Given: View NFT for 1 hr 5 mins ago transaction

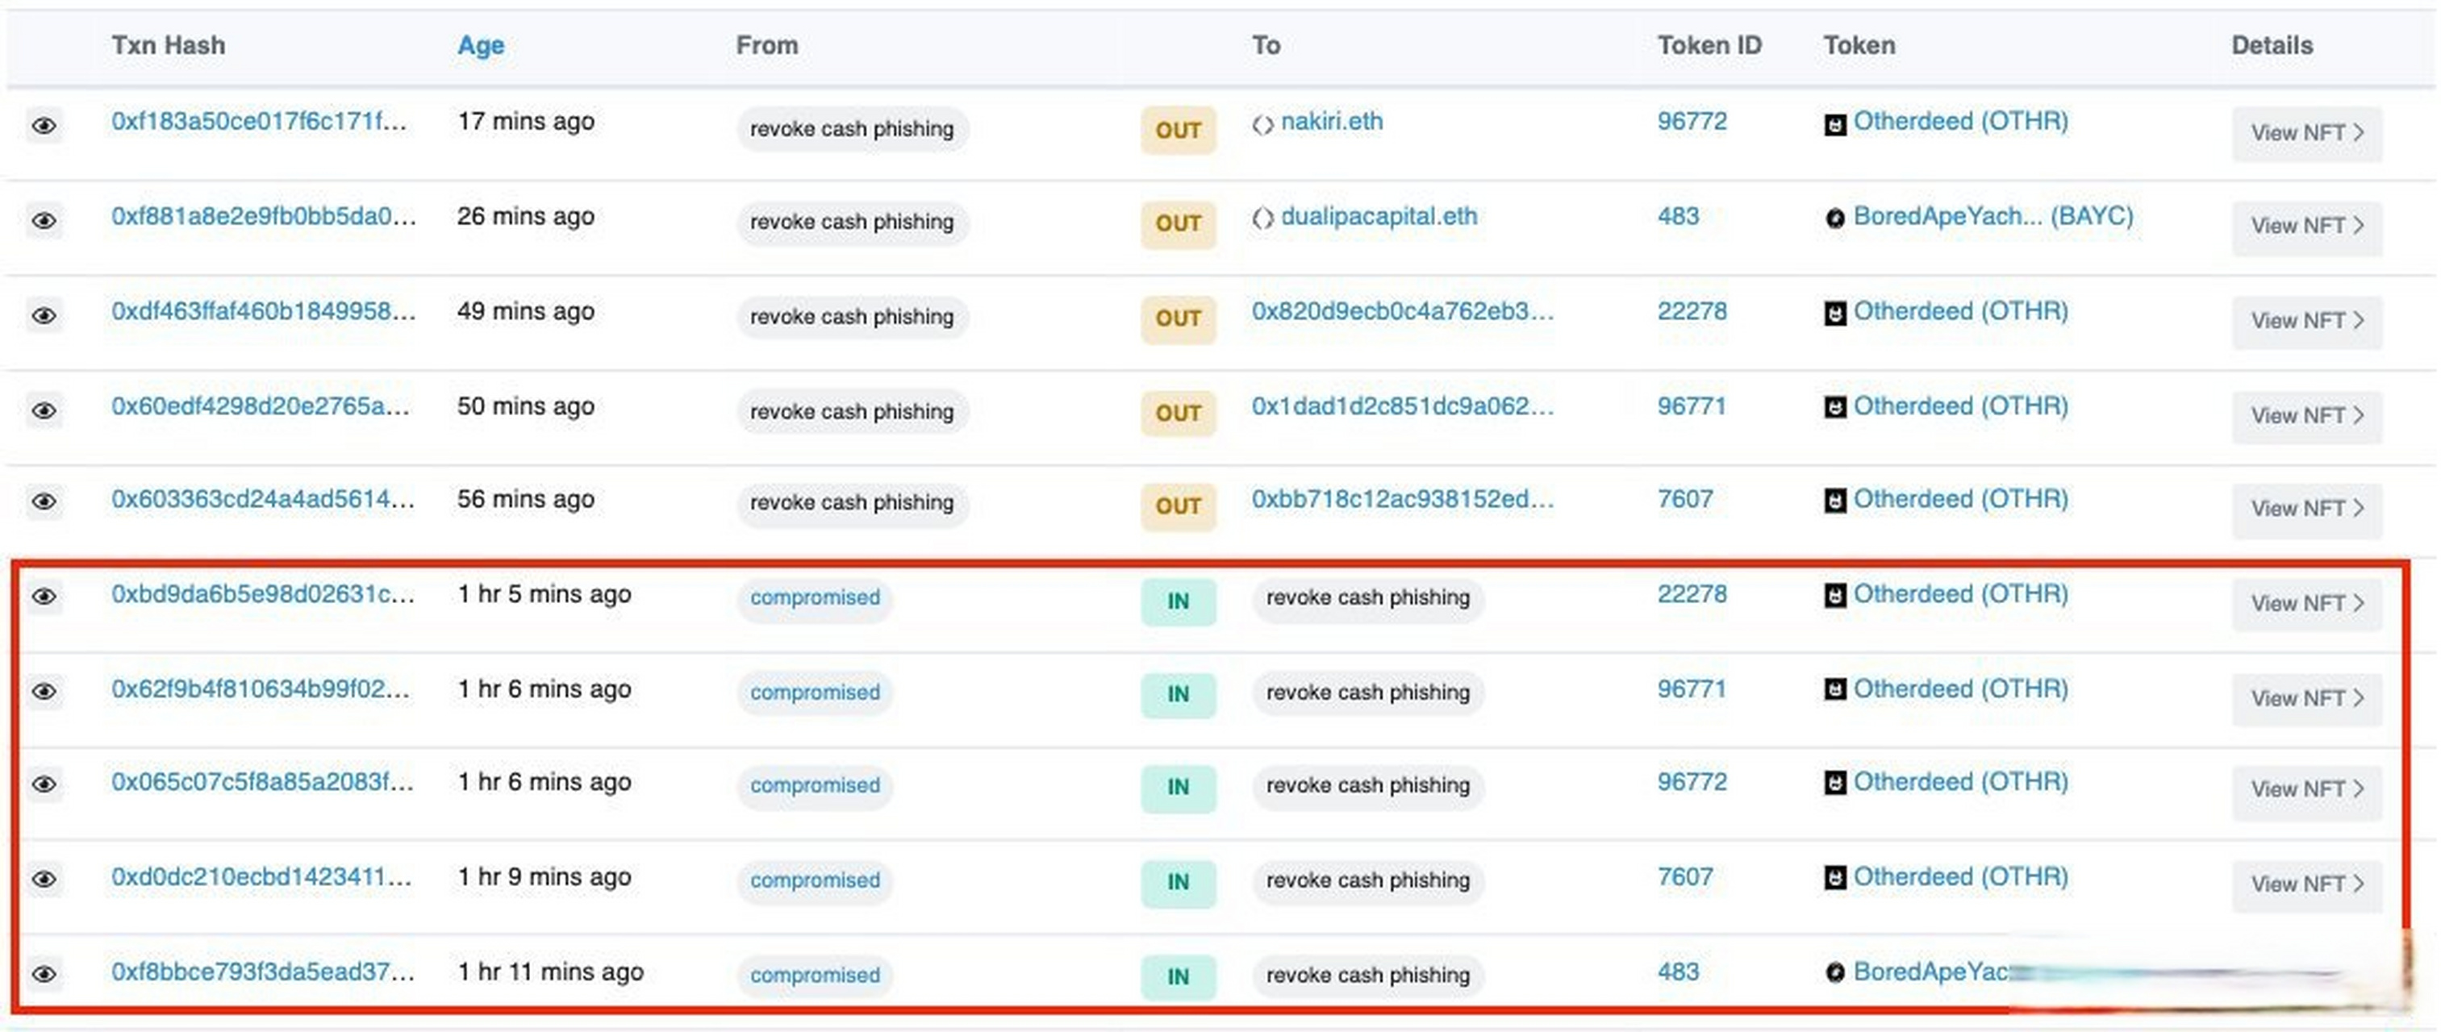Looking at the screenshot, I should click(x=2306, y=604).
